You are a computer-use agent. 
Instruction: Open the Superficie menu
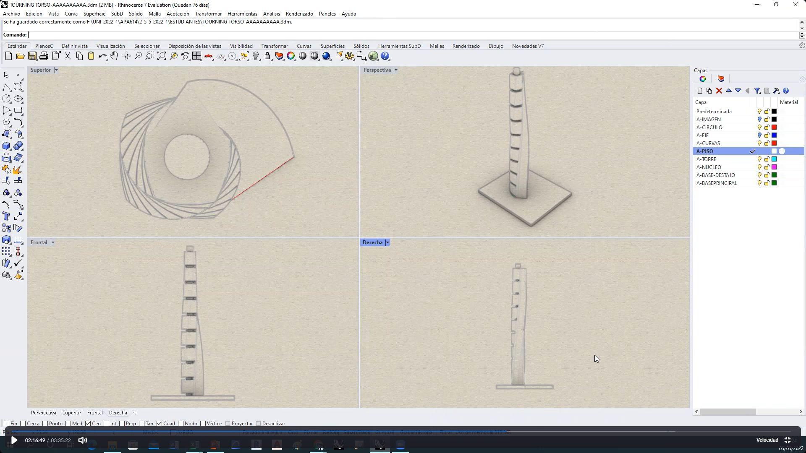[94, 14]
